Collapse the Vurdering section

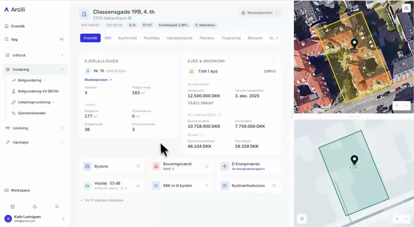pos(34,69)
